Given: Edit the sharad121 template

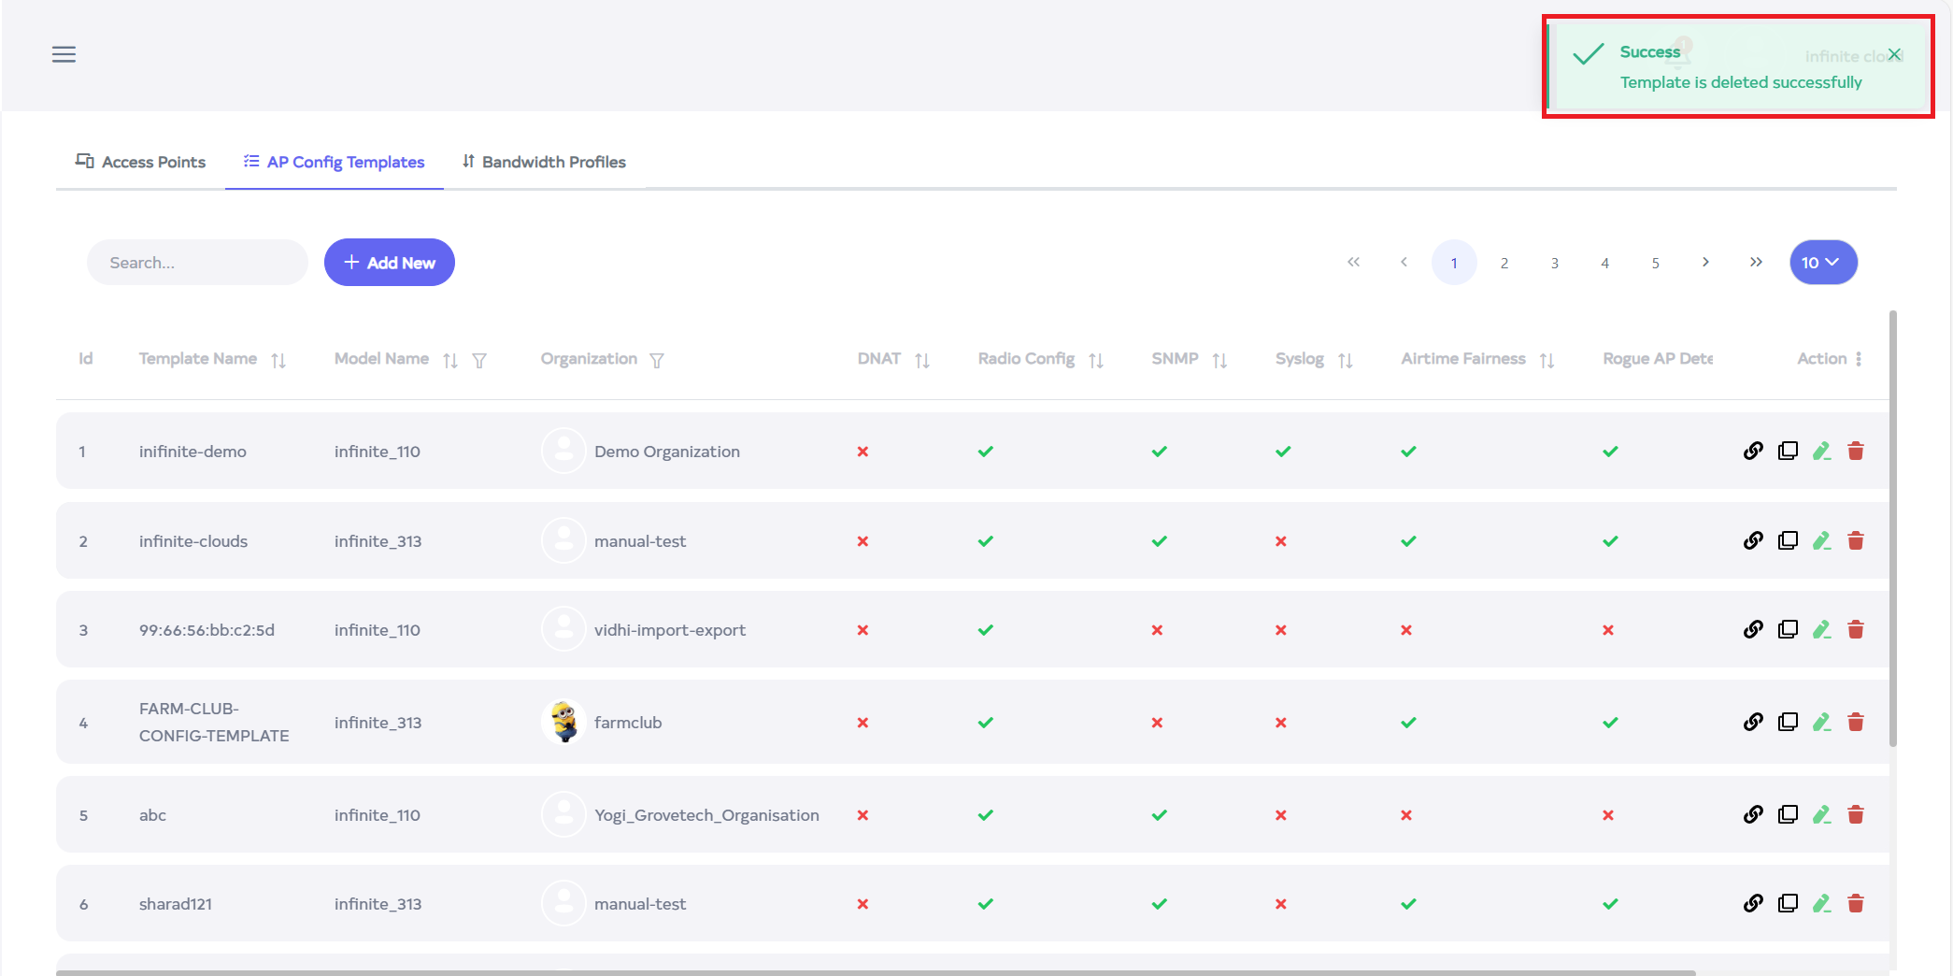Looking at the screenshot, I should 1821,904.
